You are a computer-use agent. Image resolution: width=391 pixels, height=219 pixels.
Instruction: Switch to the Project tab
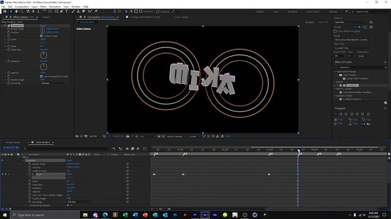[46, 17]
